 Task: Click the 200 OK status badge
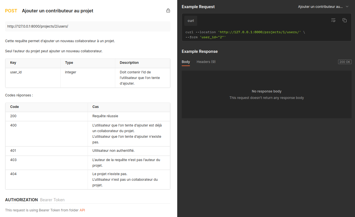(345, 62)
